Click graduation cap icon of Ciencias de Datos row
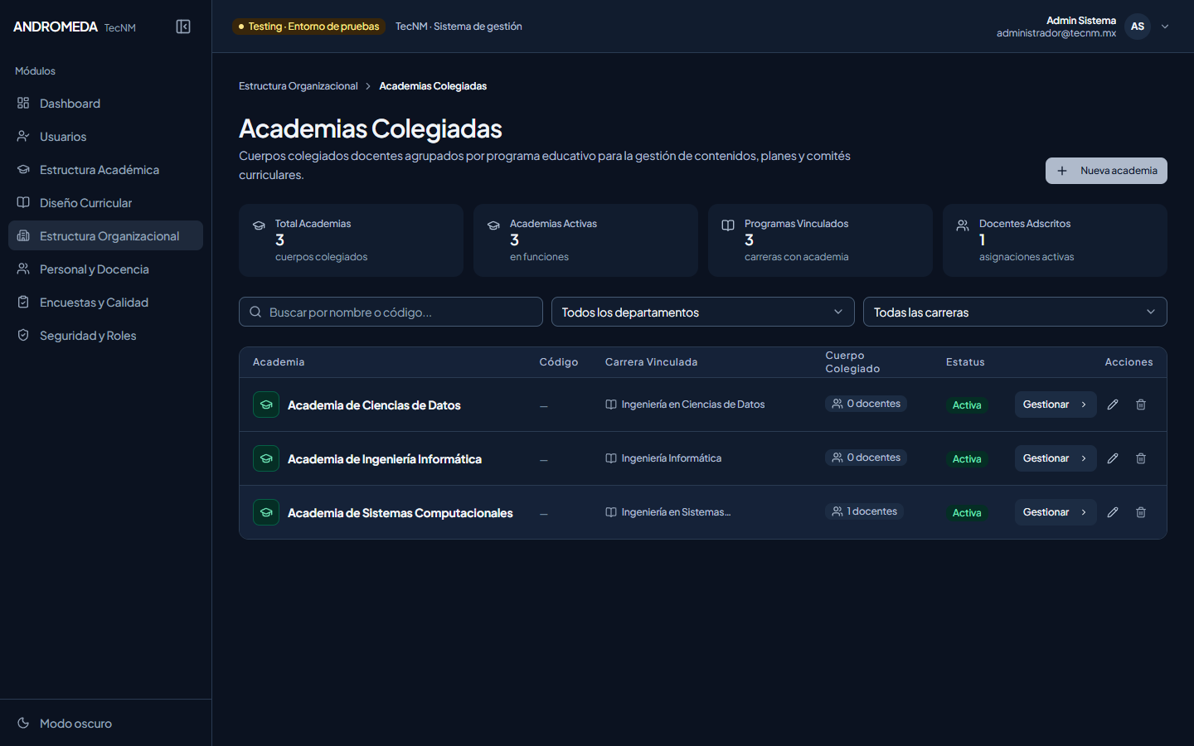Screen dimensions: 1194x746 click(x=266, y=404)
